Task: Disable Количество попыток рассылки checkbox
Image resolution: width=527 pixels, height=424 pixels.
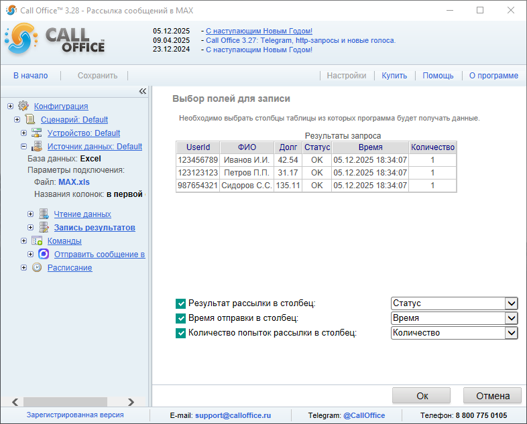Action: point(180,332)
